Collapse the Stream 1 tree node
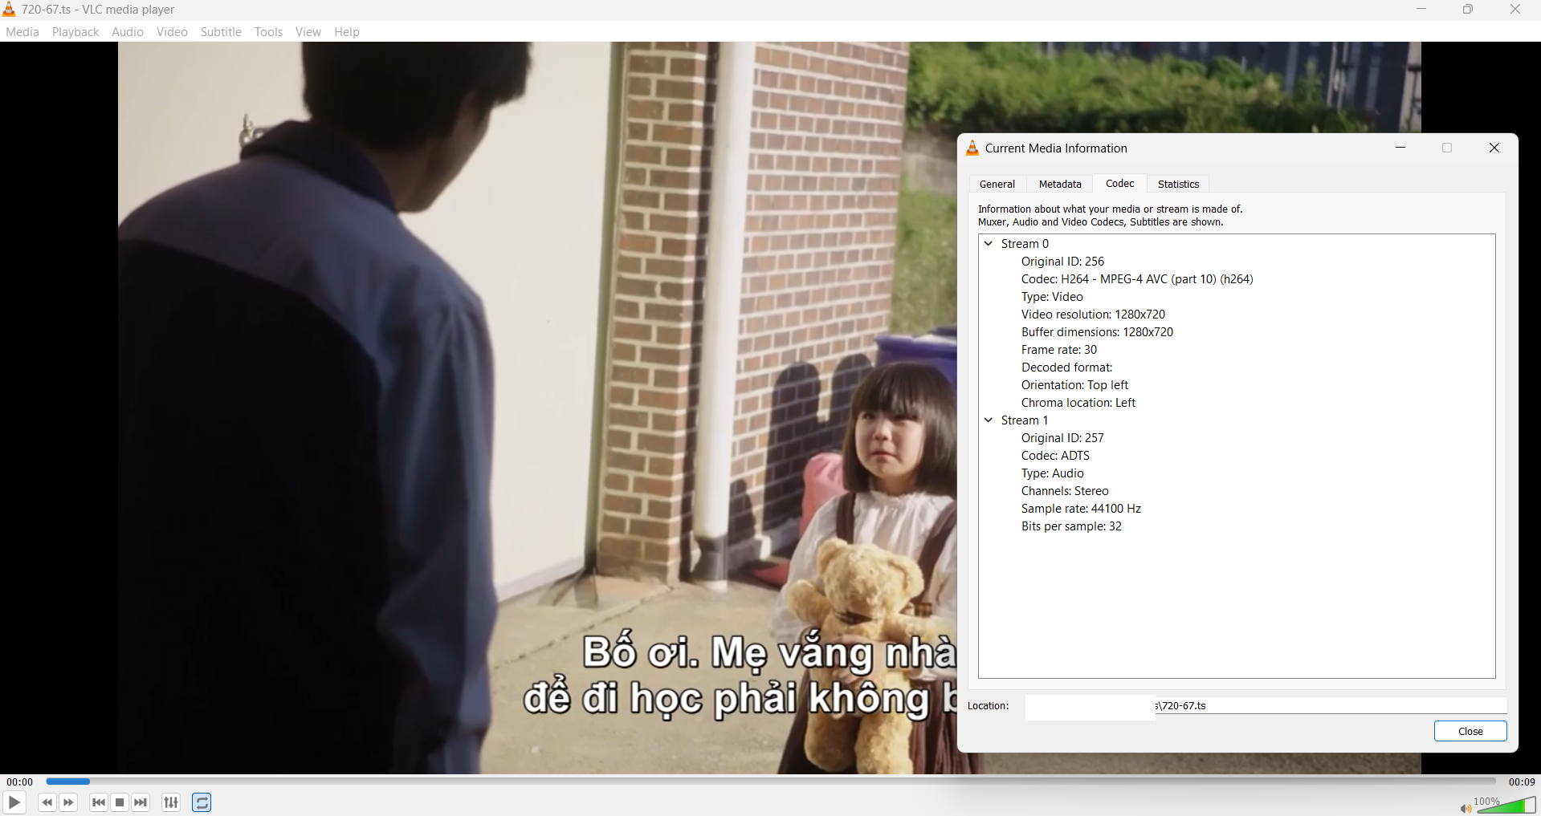 [989, 420]
